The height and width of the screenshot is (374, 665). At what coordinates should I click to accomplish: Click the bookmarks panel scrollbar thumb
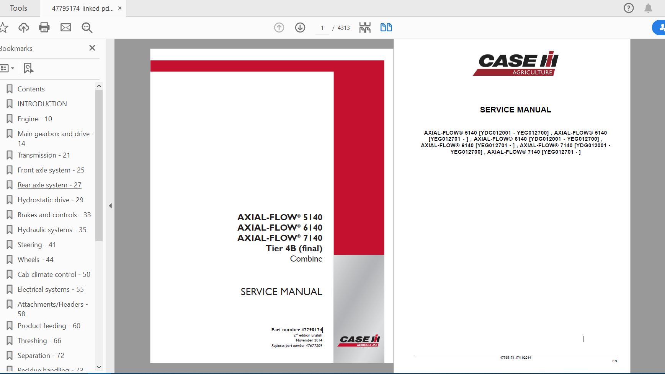99,166
